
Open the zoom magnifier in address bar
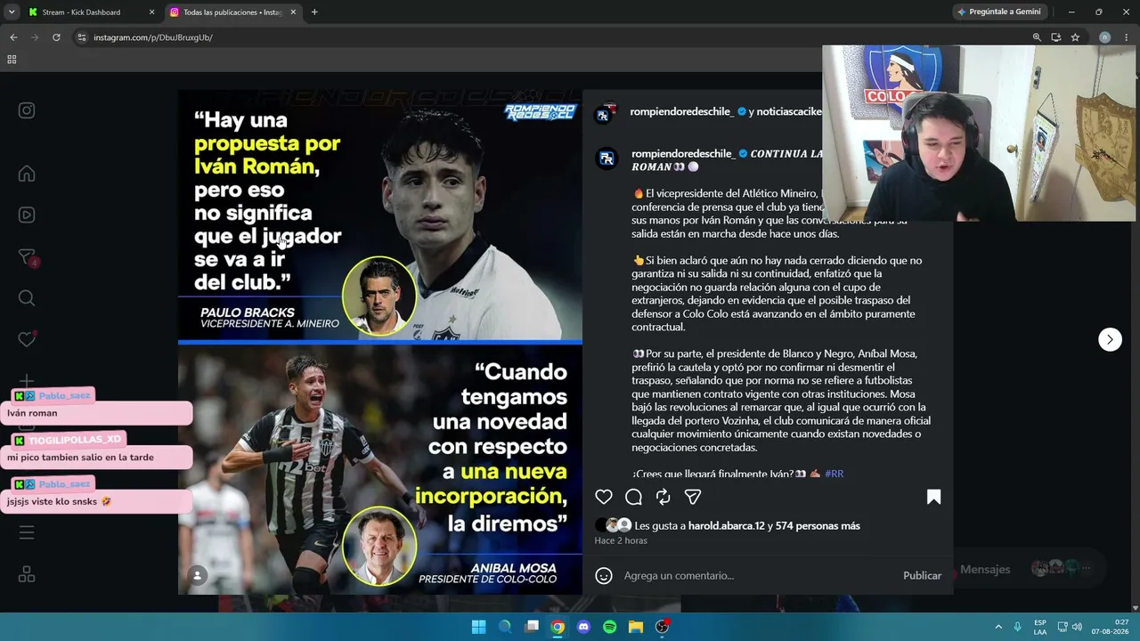pyautogui.click(x=1037, y=37)
